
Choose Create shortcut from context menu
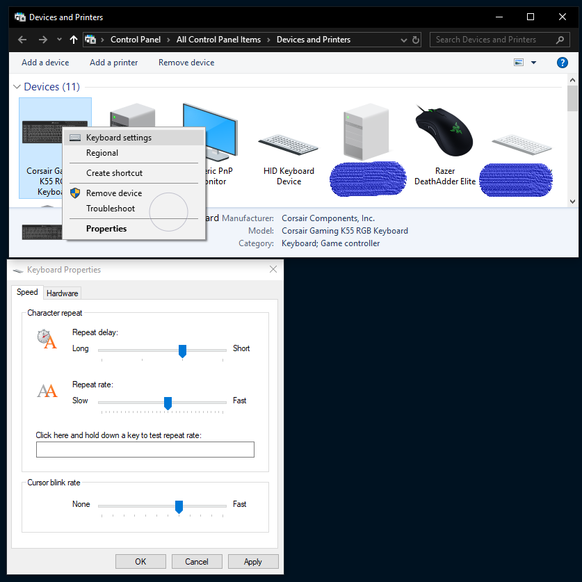click(134, 173)
